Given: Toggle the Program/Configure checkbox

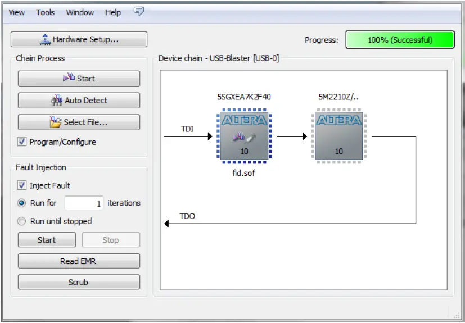Looking at the screenshot, I should pyautogui.click(x=22, y=142).
